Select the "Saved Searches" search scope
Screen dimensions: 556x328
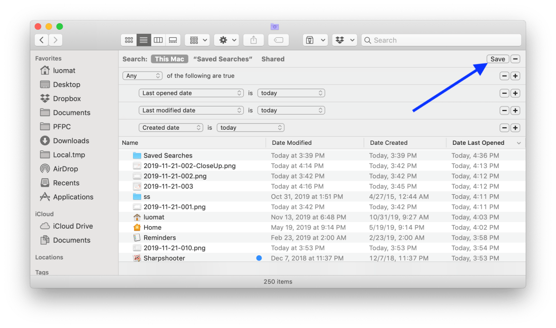222,59
